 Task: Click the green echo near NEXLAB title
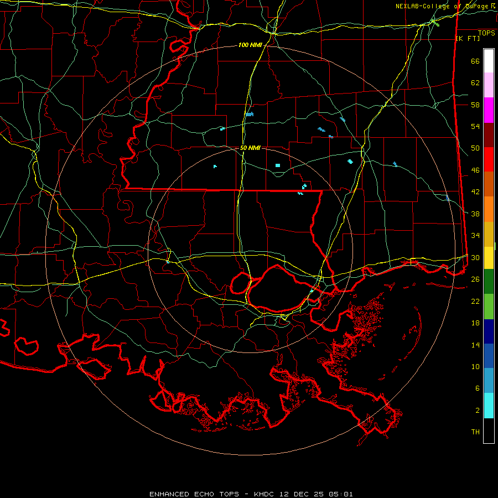pyautogui.click(x=436, y=23)
